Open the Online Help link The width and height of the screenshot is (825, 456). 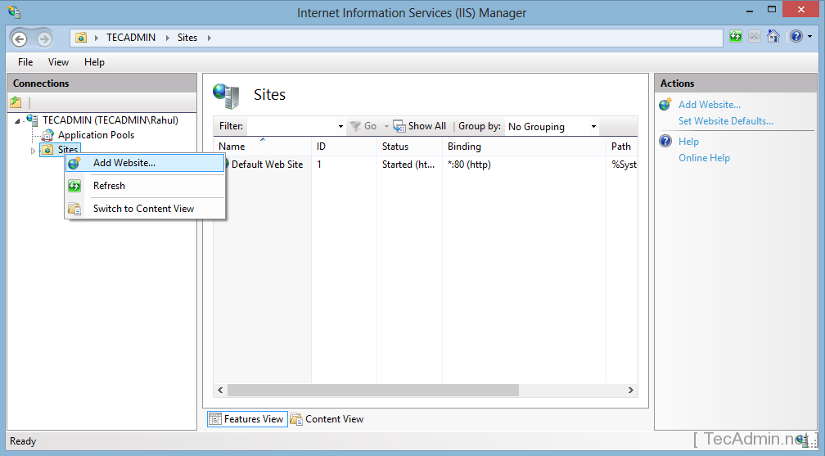[704, 158]
